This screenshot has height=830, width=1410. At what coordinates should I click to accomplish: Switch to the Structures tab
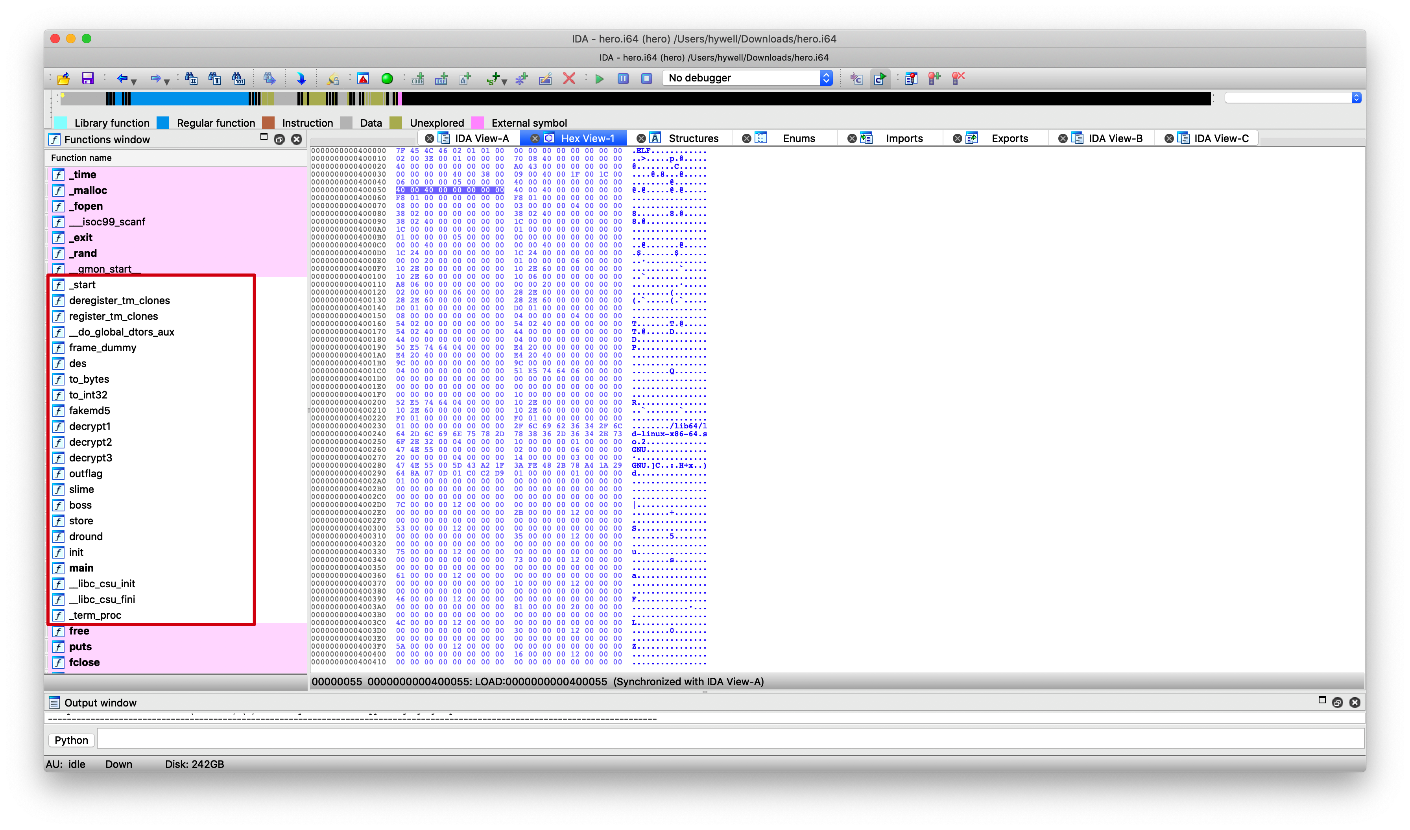pos(693,138)
